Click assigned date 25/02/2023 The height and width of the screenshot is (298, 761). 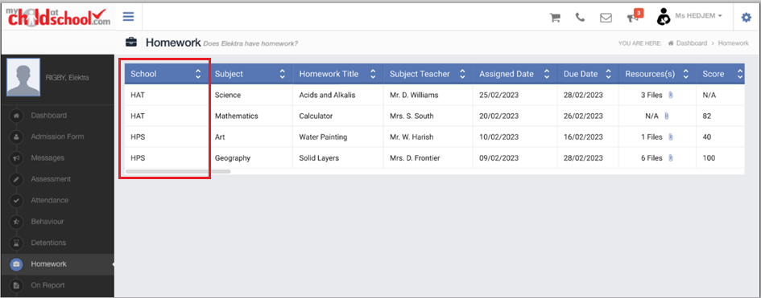click(499, 96)
